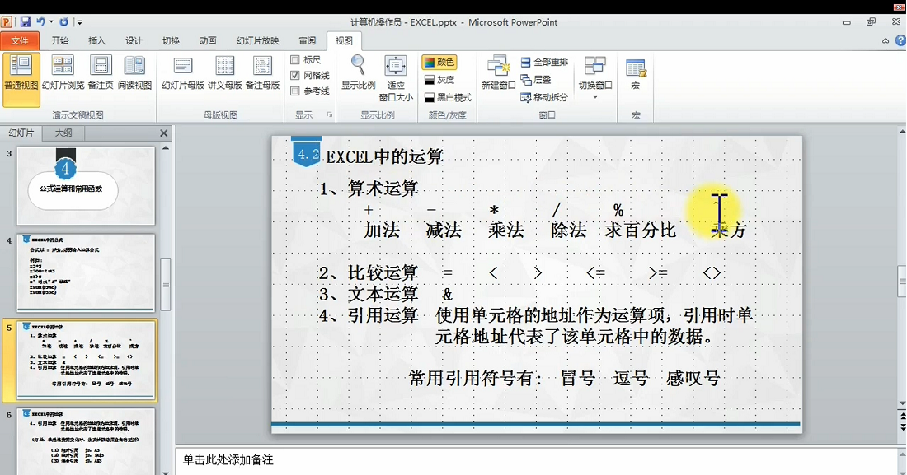
Task: Click Cascade windows (层叠)
Action: point(536,80)
